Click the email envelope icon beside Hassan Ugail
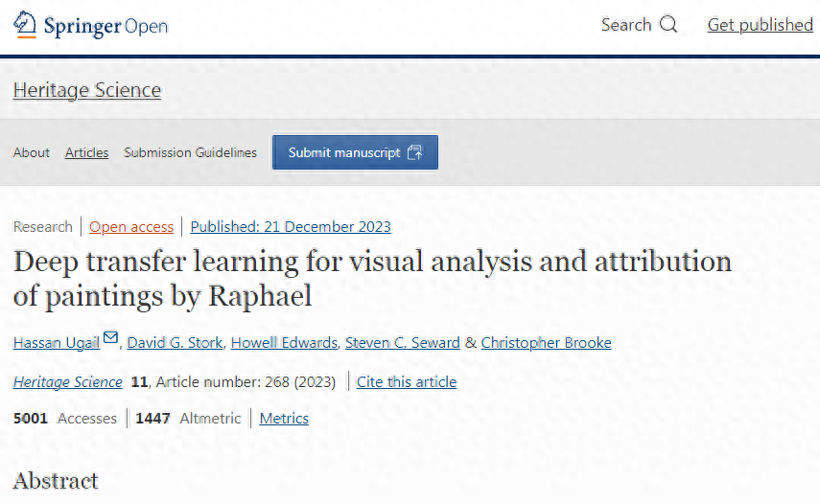The width and height of the screenshot is (820, 503). pos(111,337)
